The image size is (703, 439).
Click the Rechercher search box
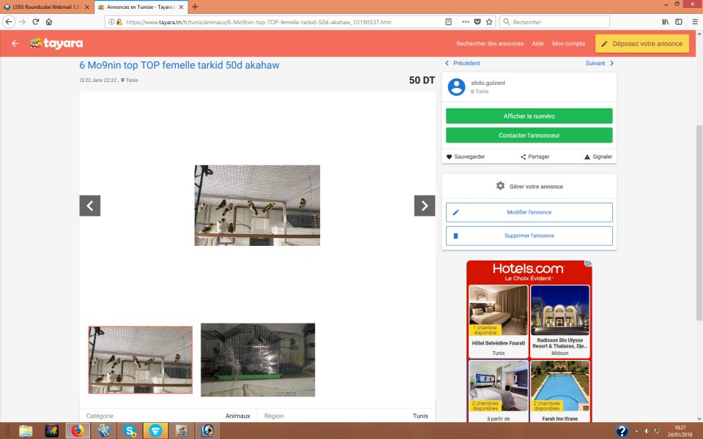[554, 21]
